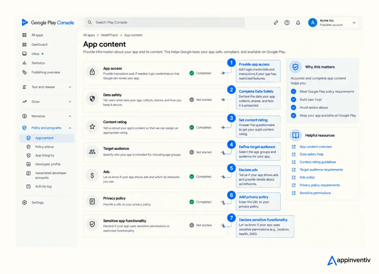Click the Test and release rocket icon
This screenshot has height=274, width=379.
pyautogui.click(x=25, y=87)
